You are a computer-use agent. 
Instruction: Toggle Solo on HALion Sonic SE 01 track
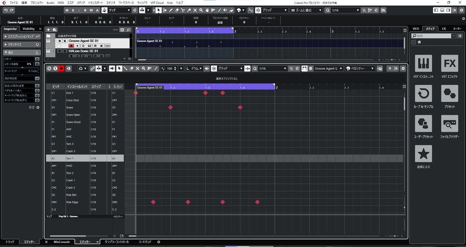click(x=64, y=51)
